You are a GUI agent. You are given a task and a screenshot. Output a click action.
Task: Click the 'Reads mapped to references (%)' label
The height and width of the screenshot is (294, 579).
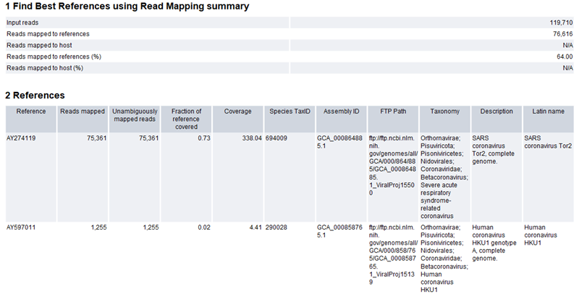[x=54, y=56]
